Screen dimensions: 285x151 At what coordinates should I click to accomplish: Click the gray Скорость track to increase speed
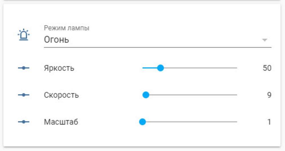click(193, 95)
